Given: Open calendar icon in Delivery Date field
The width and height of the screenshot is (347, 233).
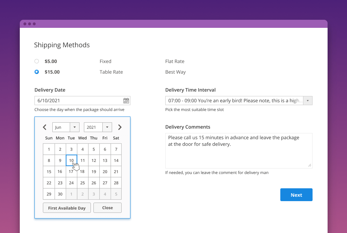Looking at the screenshot, I should pyautogui.click(x=126, y=101).
